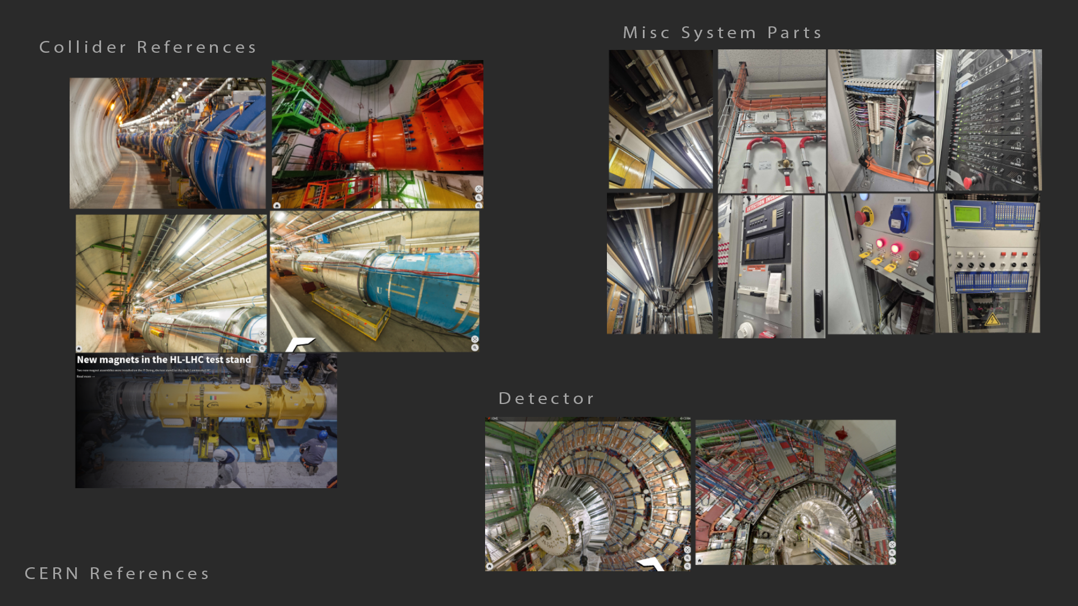Select the blue LHC tunnel magnets image
The width and height of the screenshot is (1078, 606).
click(x=168, y=143)
